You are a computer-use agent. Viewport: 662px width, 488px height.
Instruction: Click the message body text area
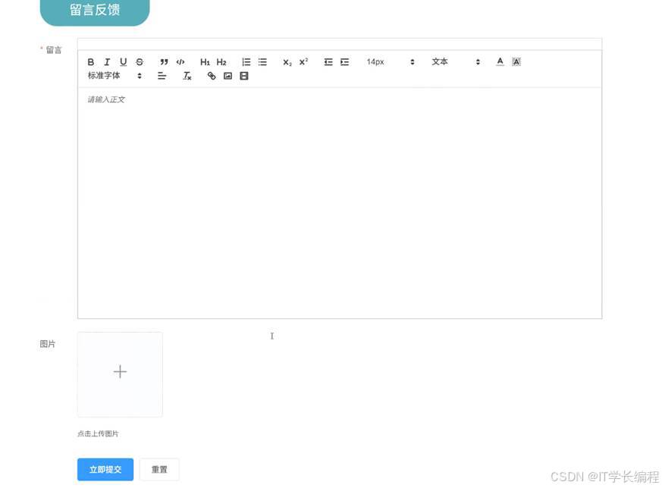[x=340, y=203]
